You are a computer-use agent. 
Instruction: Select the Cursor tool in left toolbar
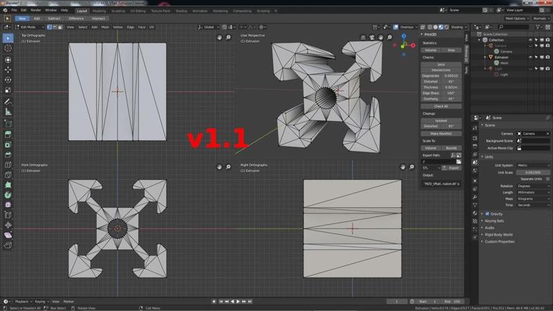[8, 48]
